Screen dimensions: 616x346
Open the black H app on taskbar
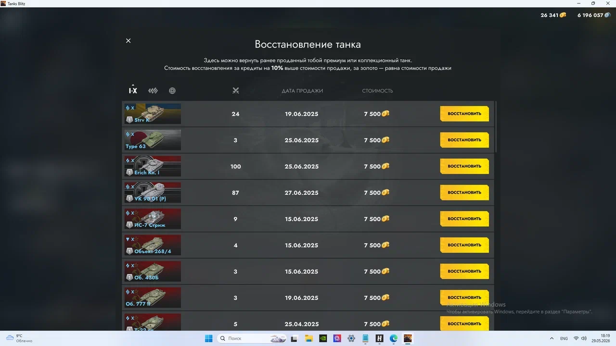379,338
